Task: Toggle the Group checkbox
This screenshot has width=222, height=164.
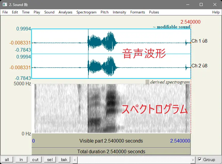Action: click(x=200, y=160)
